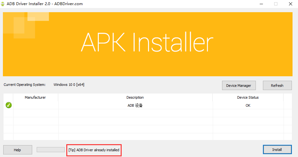Screen dimensions: 298x157
Task: Click the Device Status column header
Action: point(248,97)
